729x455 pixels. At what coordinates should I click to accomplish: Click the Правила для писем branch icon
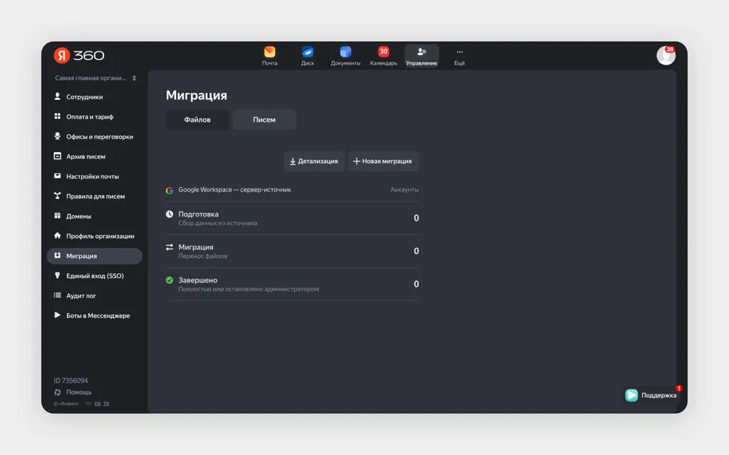pos(57,196)
